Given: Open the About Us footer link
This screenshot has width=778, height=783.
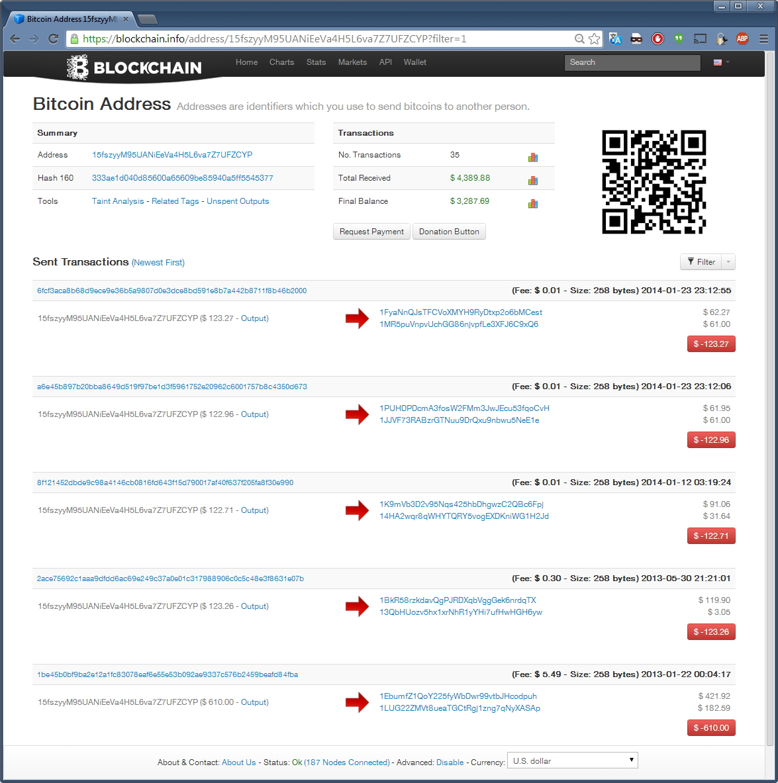Looking at the screenshot, I should click(x=239, y=762).
